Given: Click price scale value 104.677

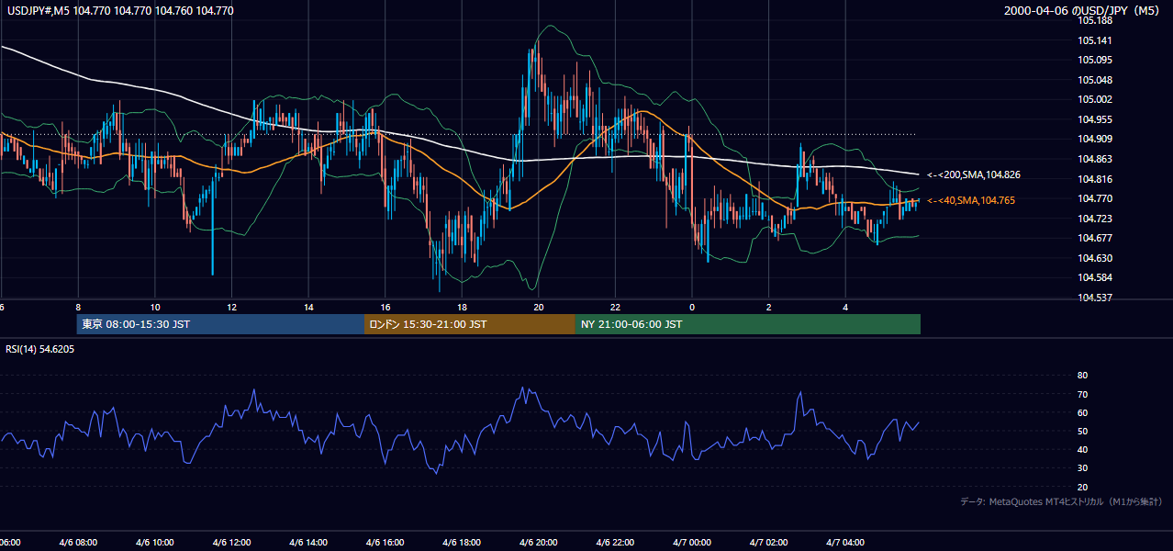Looking at the screenshot, I should pyautogui.click(x=1094, y=239).
